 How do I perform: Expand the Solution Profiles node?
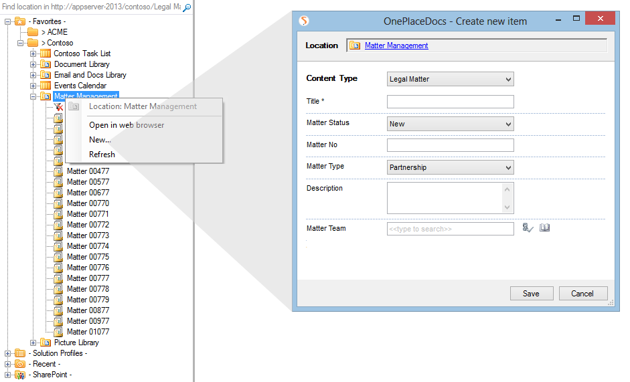click(x=8, y=353)
